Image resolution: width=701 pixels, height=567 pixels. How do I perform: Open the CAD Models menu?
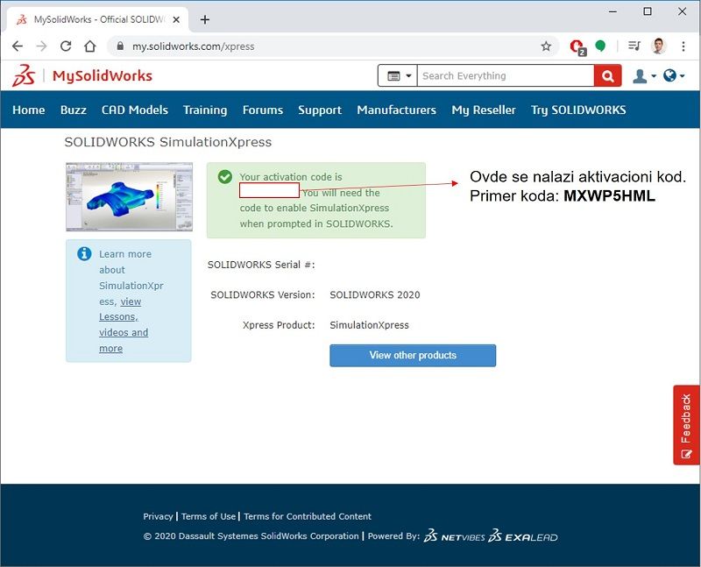tap(135, 110)
